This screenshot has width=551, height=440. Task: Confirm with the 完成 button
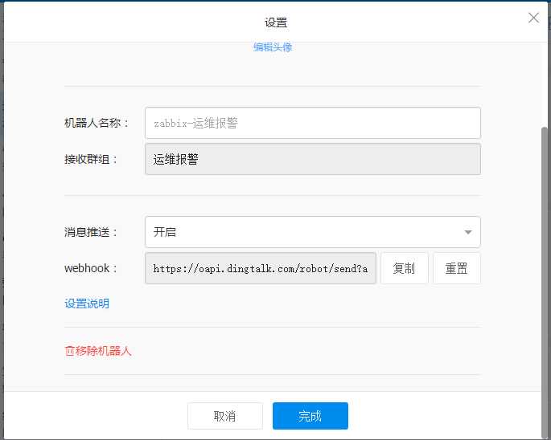(x=310, y=416)
